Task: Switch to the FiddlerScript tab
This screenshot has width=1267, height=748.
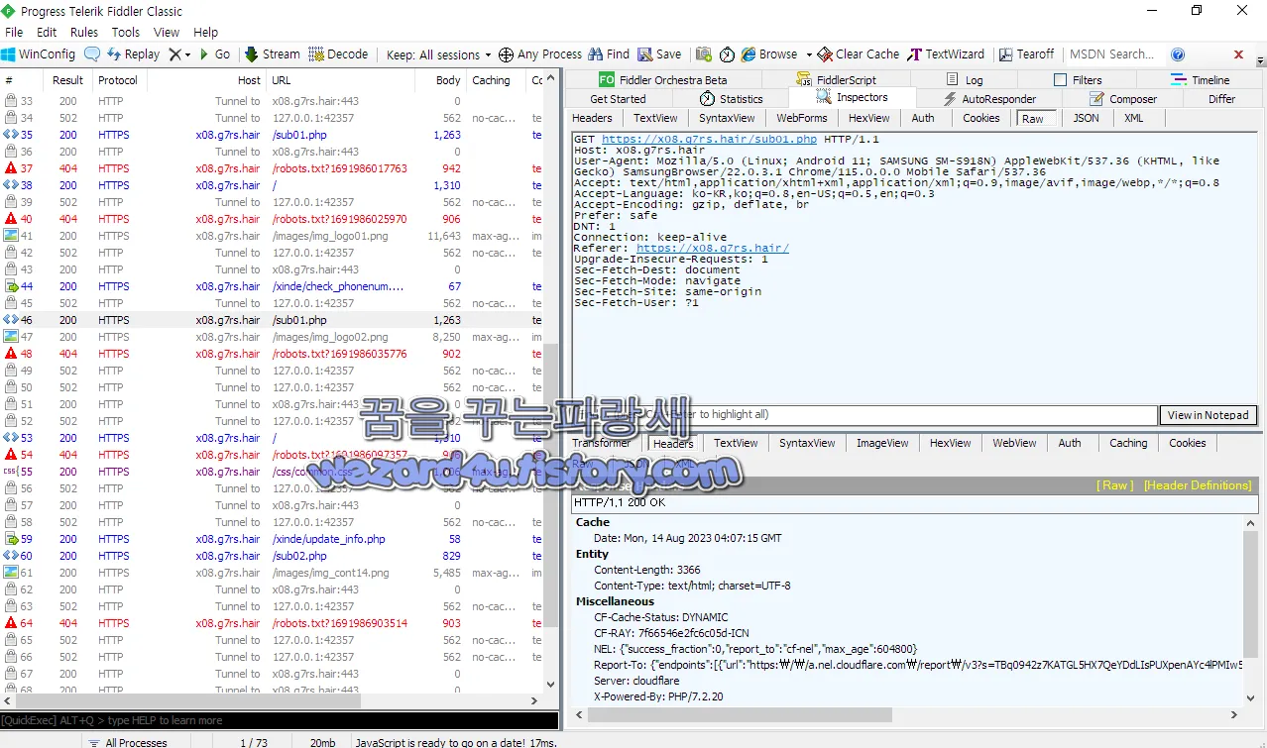Action: point(836,80)
